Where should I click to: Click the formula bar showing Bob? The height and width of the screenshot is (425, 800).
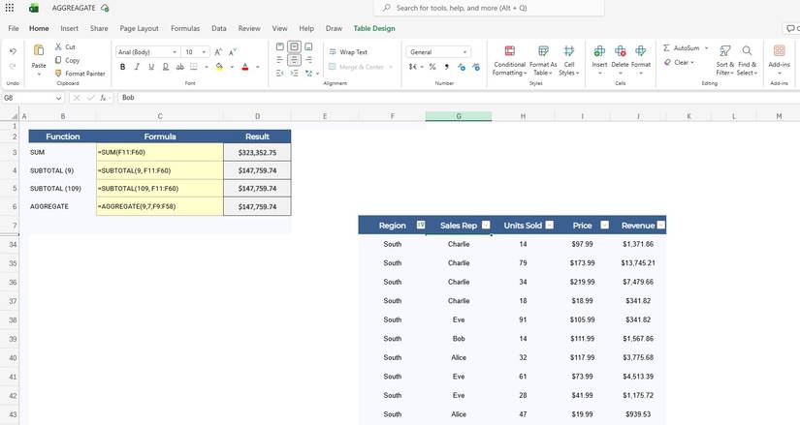point(457,98)
